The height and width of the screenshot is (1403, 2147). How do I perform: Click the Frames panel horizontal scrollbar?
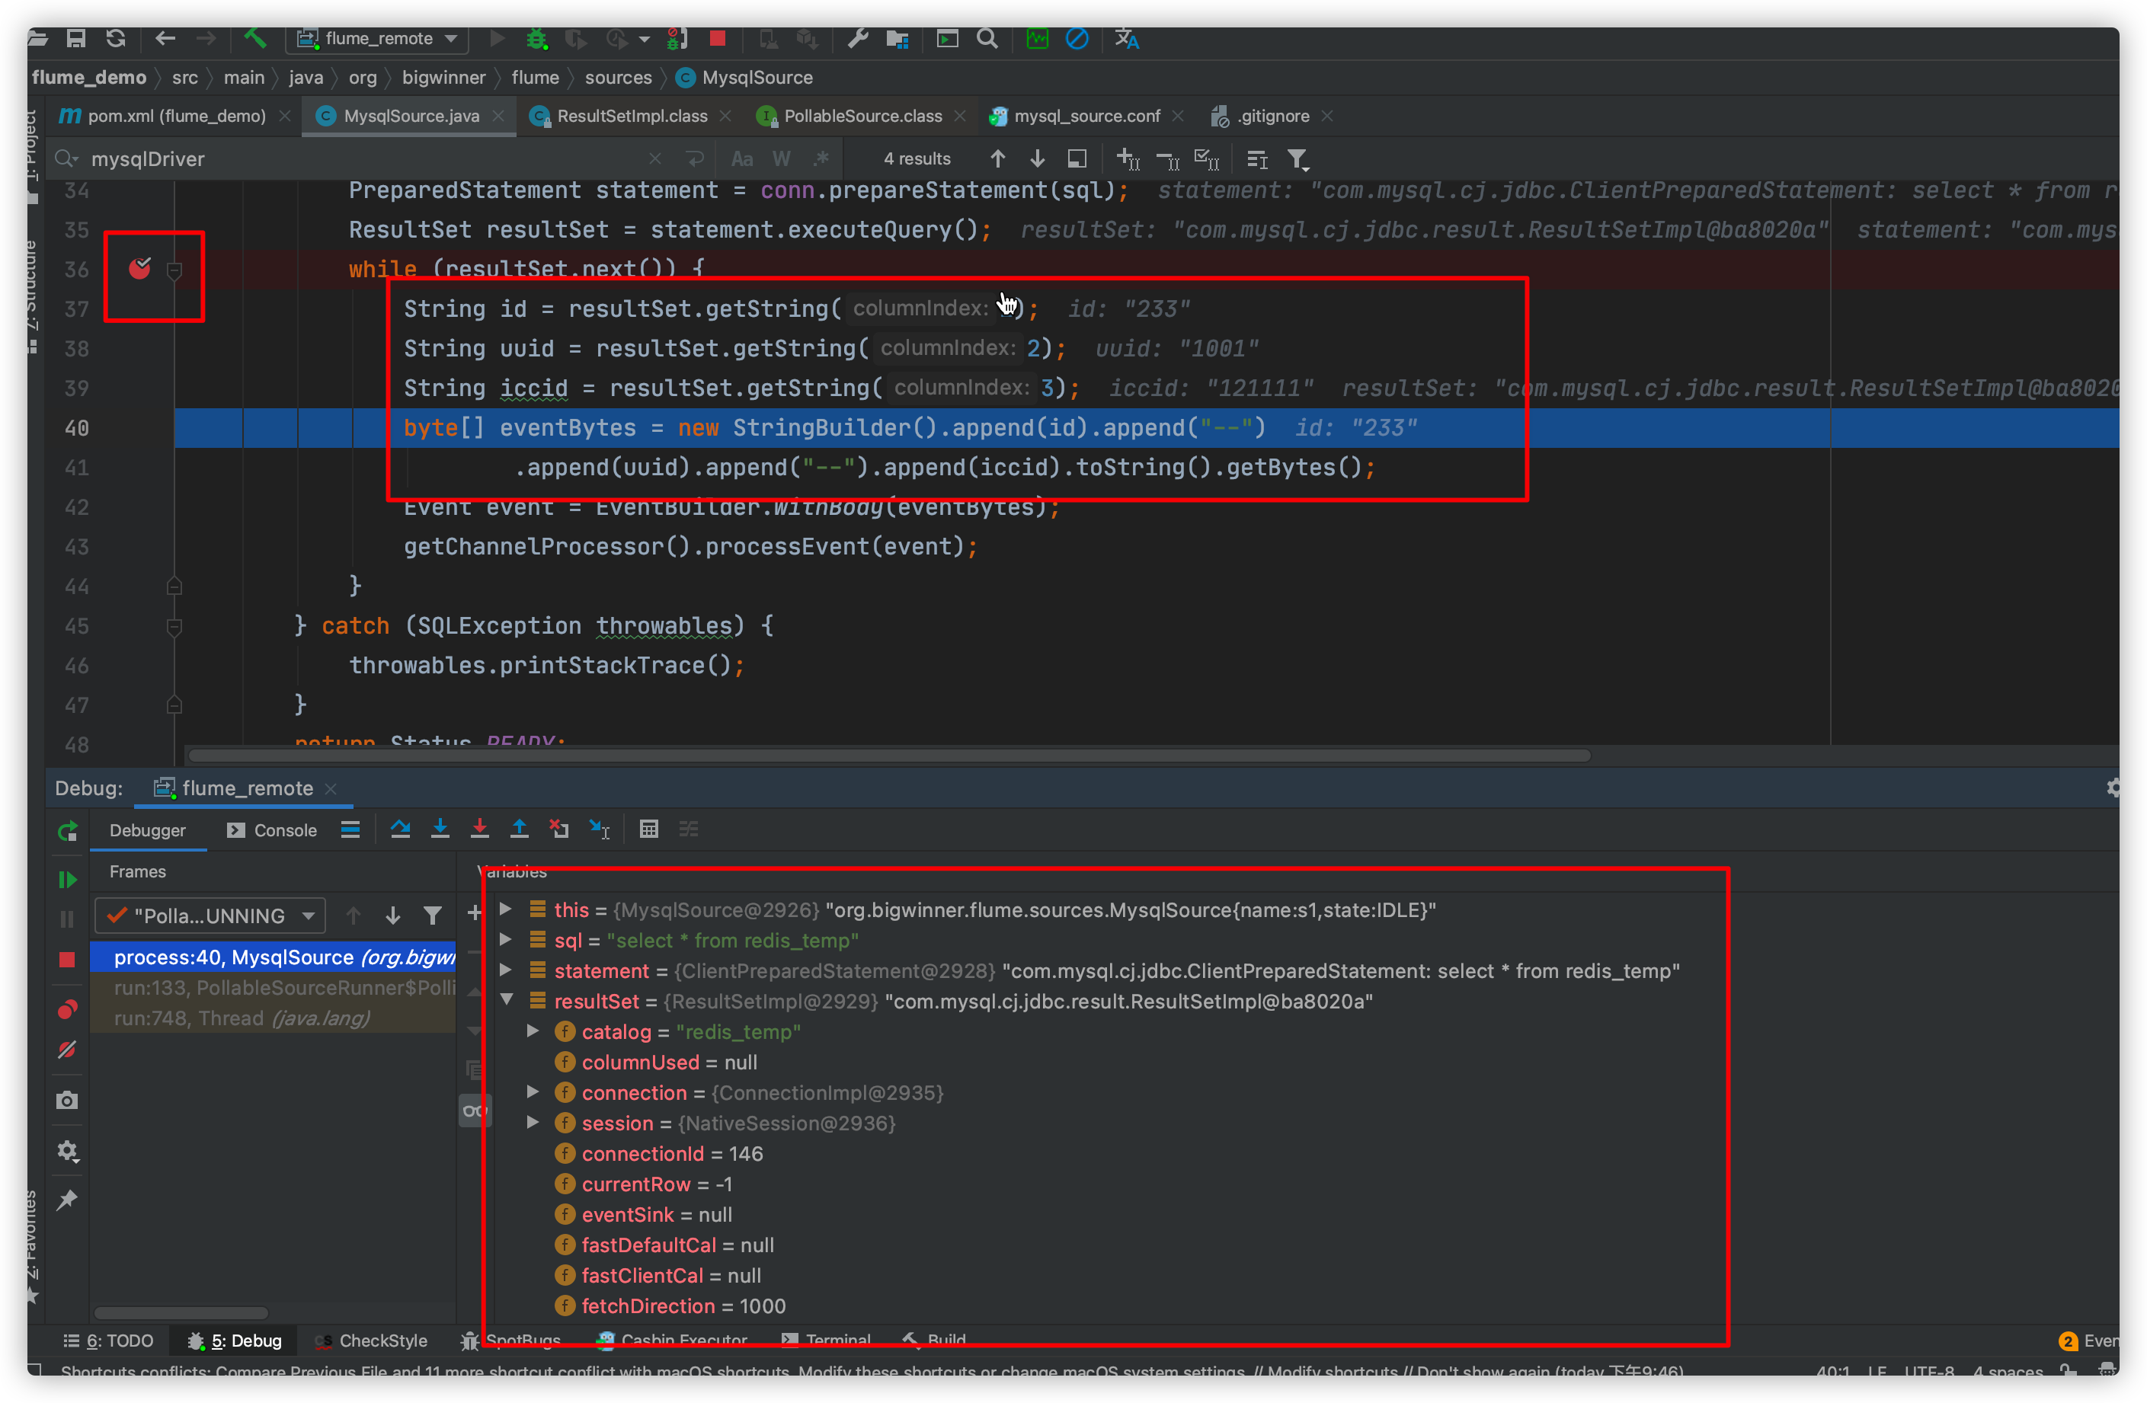181,1313
